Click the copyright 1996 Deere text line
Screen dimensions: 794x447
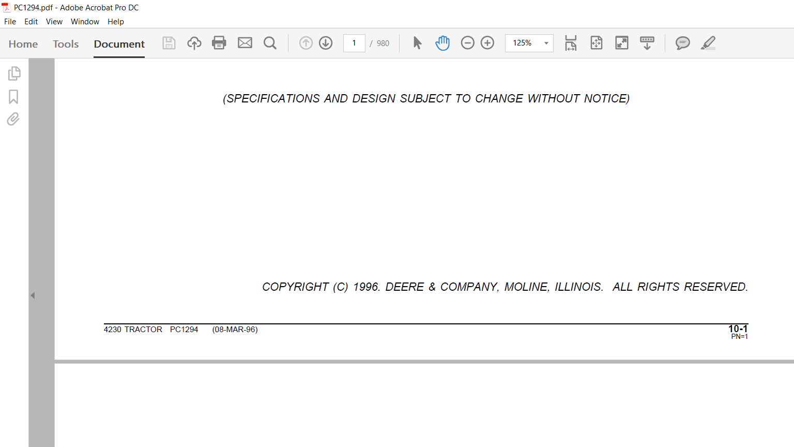pyautogui.click(x=505, y=287)
